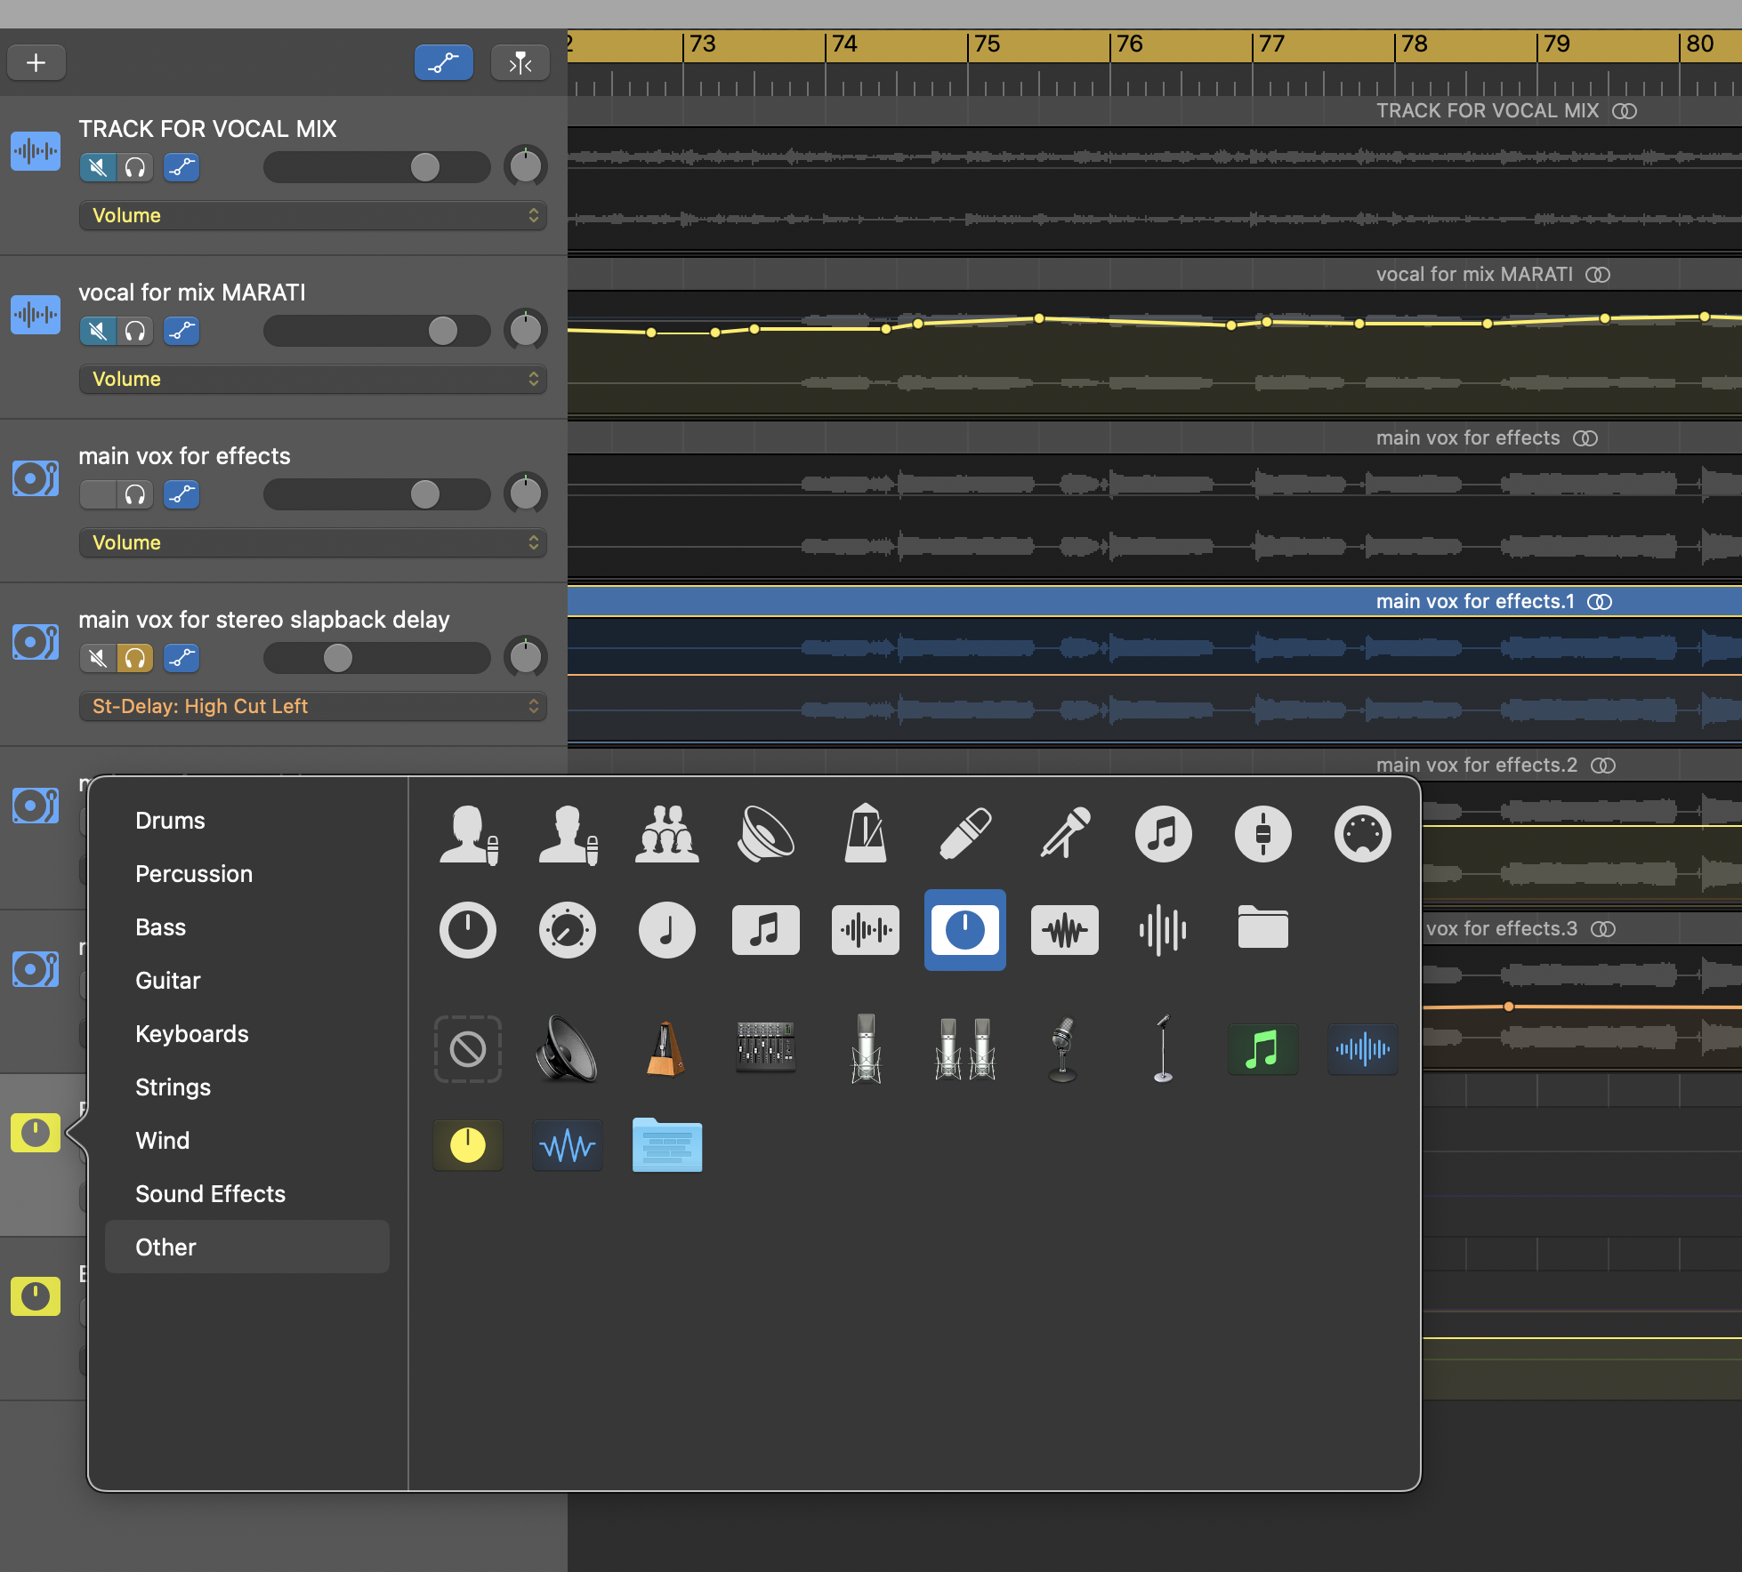Pick the choir group silhouette icon
This screenshot has width=1742, height=1572.
click(x=666, y=834)
